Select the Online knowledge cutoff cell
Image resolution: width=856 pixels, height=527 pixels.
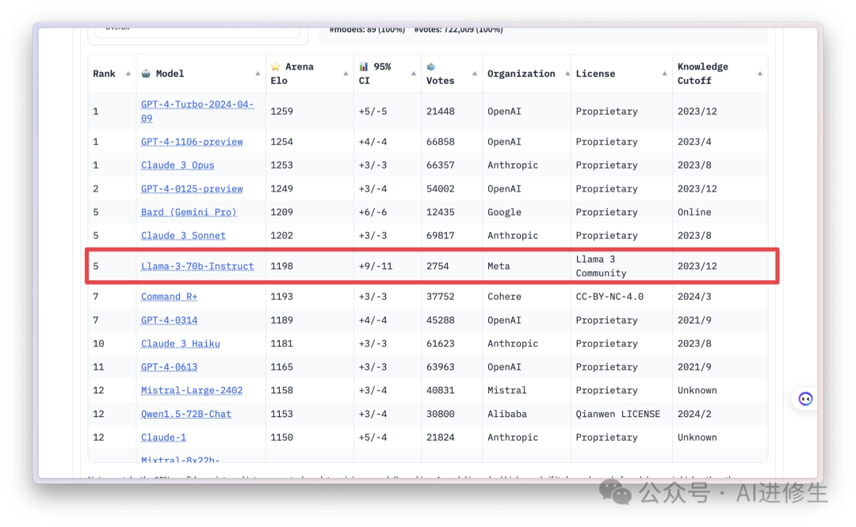pyautogui.click(x=694, y=212)
